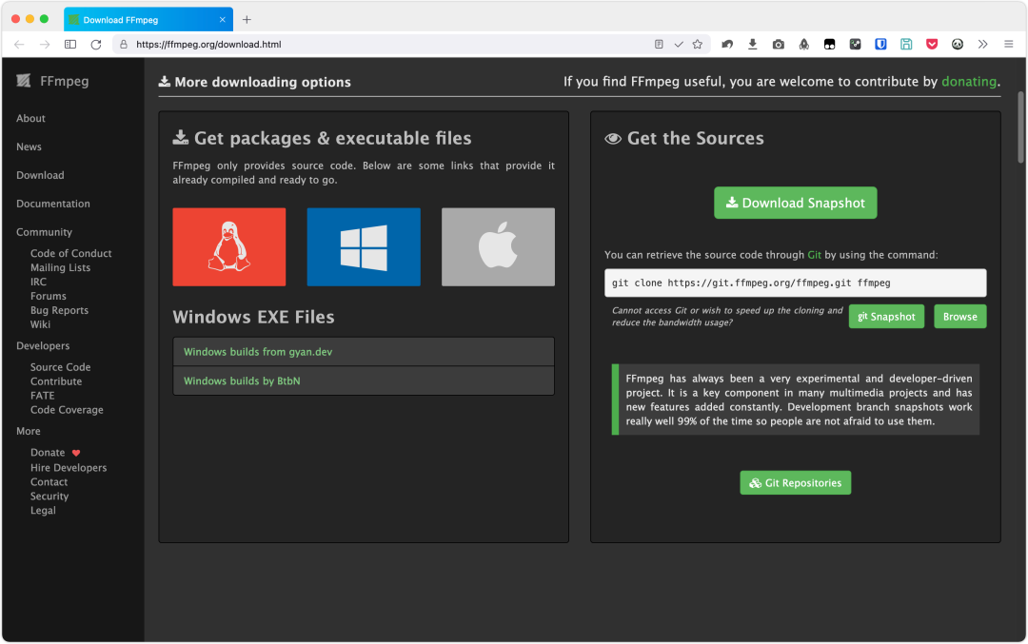
Task: Click the Pocket extension icon
Action: [x=932, y=45]
